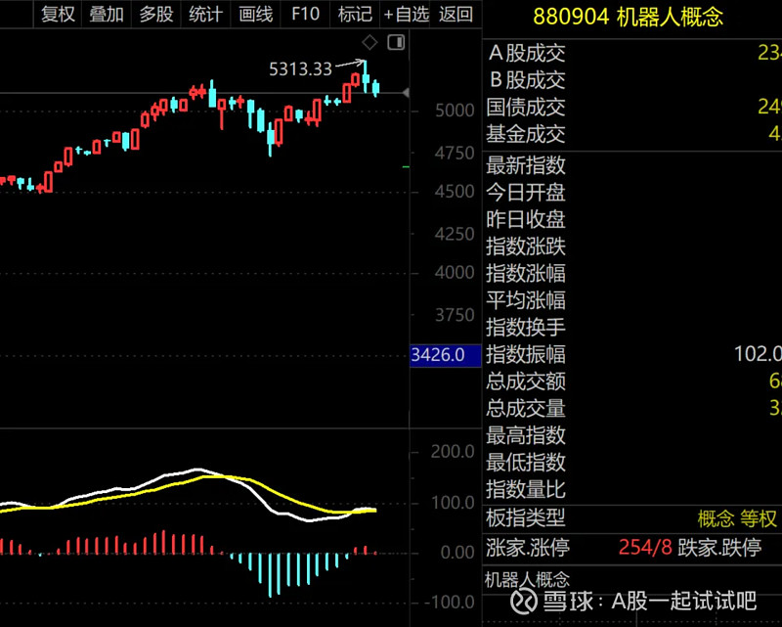Select the 多股 multi-stock view
782x627 pixels.
click(x=156, y=14)
